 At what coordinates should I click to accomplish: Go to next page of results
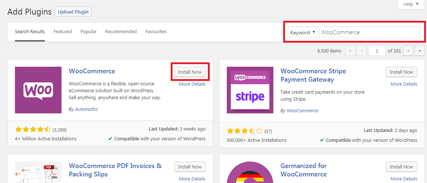[x=408, y=51]
